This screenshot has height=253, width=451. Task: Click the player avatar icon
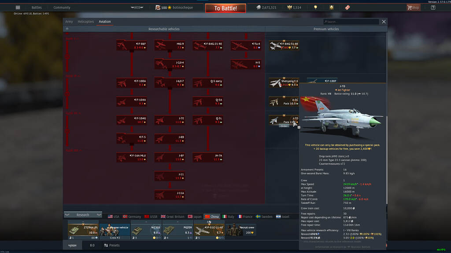tap(158, 7)
